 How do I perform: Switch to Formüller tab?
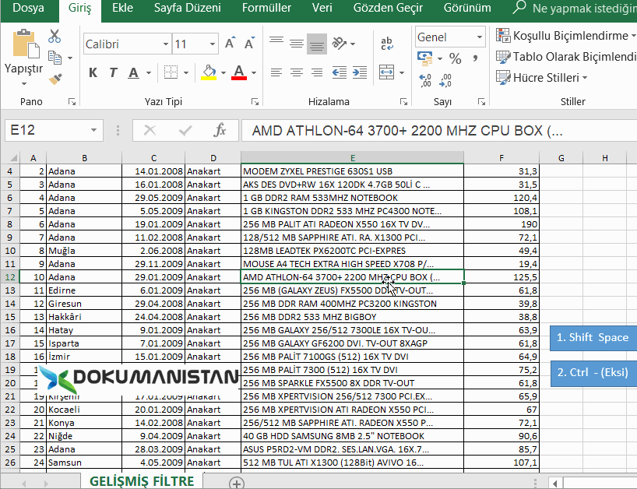[x=266, y=8]
